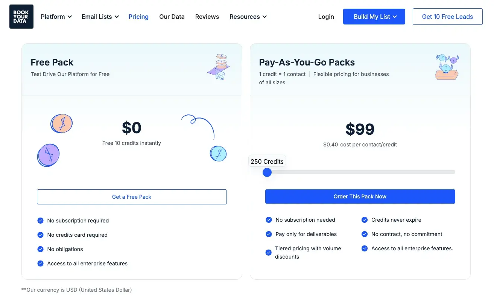Screen dimensions: 494x297
Task: Click the currency is USD footnote
Action: coord(77,290)
